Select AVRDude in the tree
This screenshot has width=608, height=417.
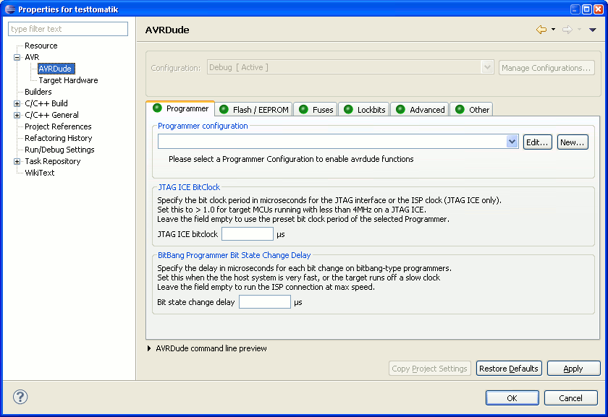point(55,69)
